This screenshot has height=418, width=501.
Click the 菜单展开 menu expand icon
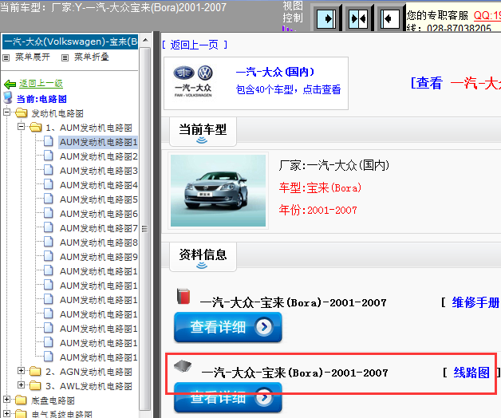[6, 58]
